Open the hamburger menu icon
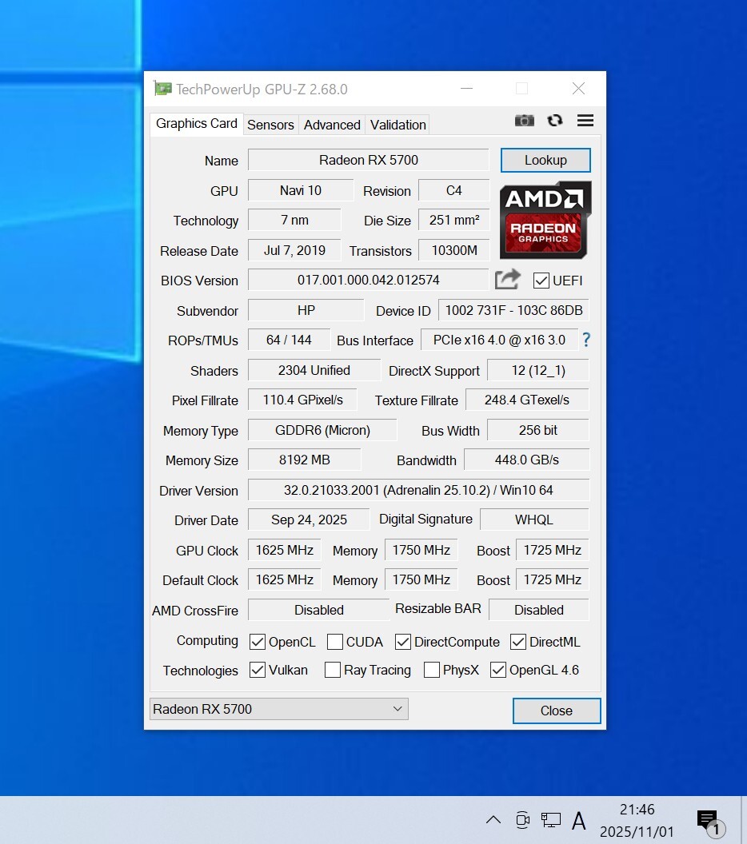The image size is (747, 844). pyautogui.click(x=585, y=121)
